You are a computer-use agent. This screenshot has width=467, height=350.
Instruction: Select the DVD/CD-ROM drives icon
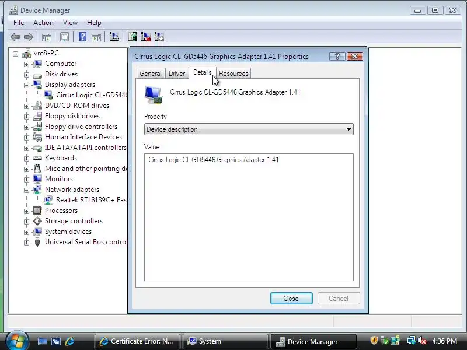coord(37,106)
